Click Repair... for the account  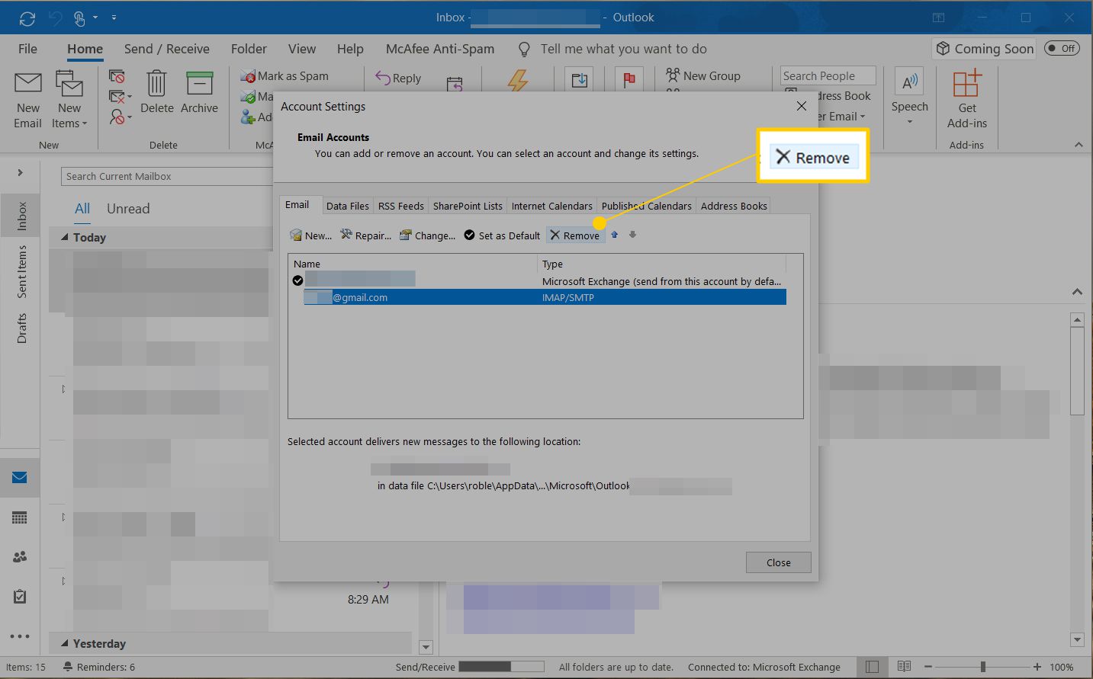pos(365,235)
